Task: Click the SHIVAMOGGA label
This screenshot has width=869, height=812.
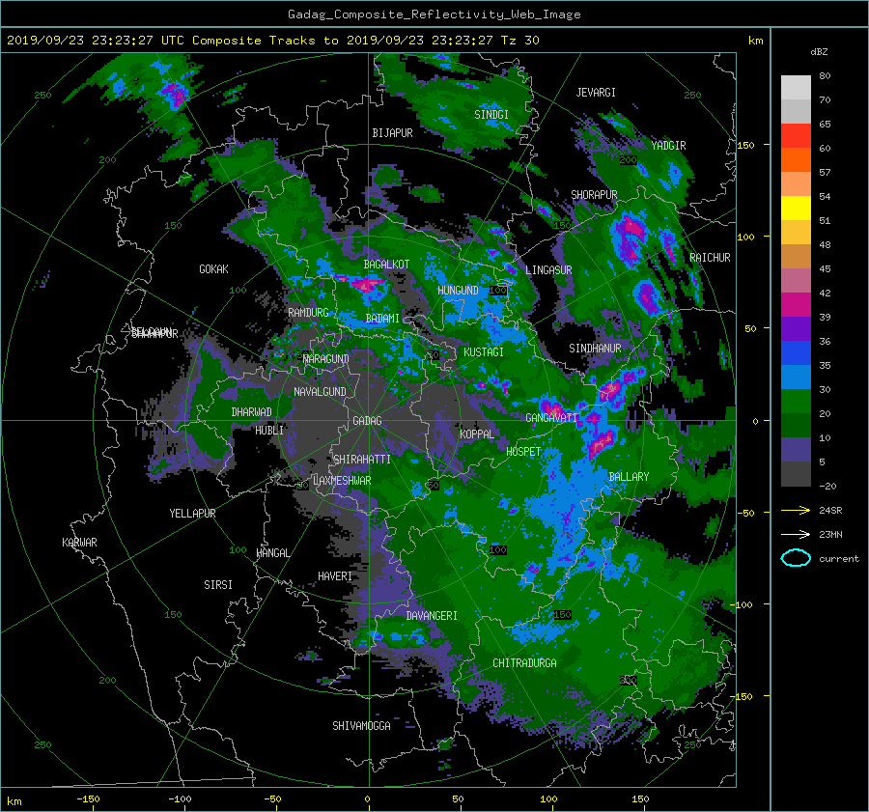Action: click(361, 726)
